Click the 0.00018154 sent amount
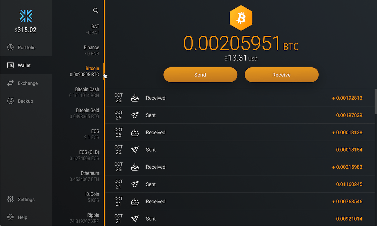The width and height of the screenshot is (377, 226). tap(349, 150)
